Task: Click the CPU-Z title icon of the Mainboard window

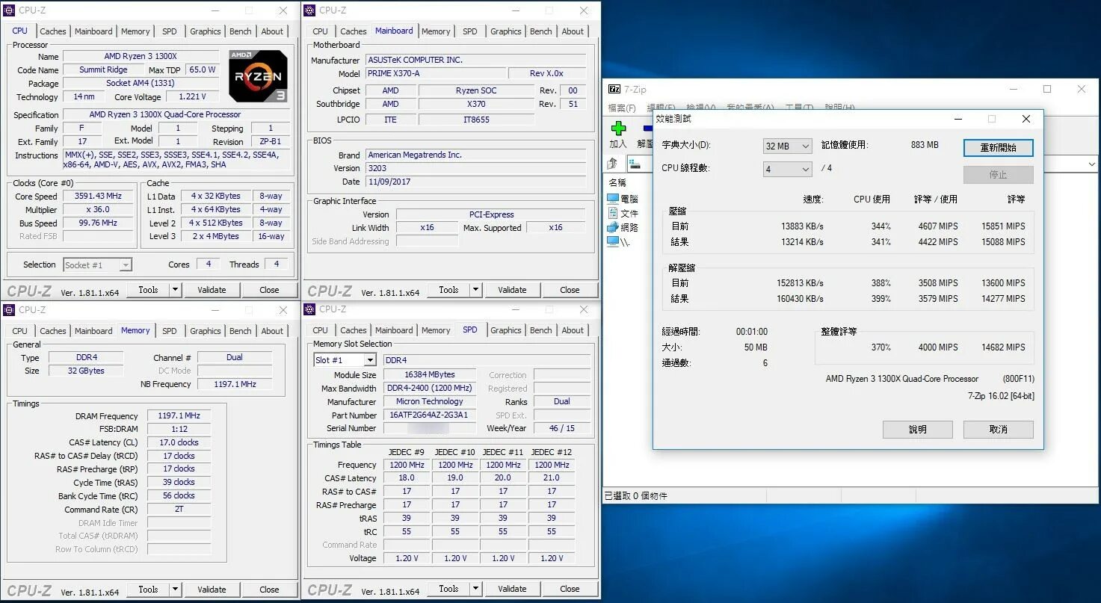Action: (x=309, y=10)
